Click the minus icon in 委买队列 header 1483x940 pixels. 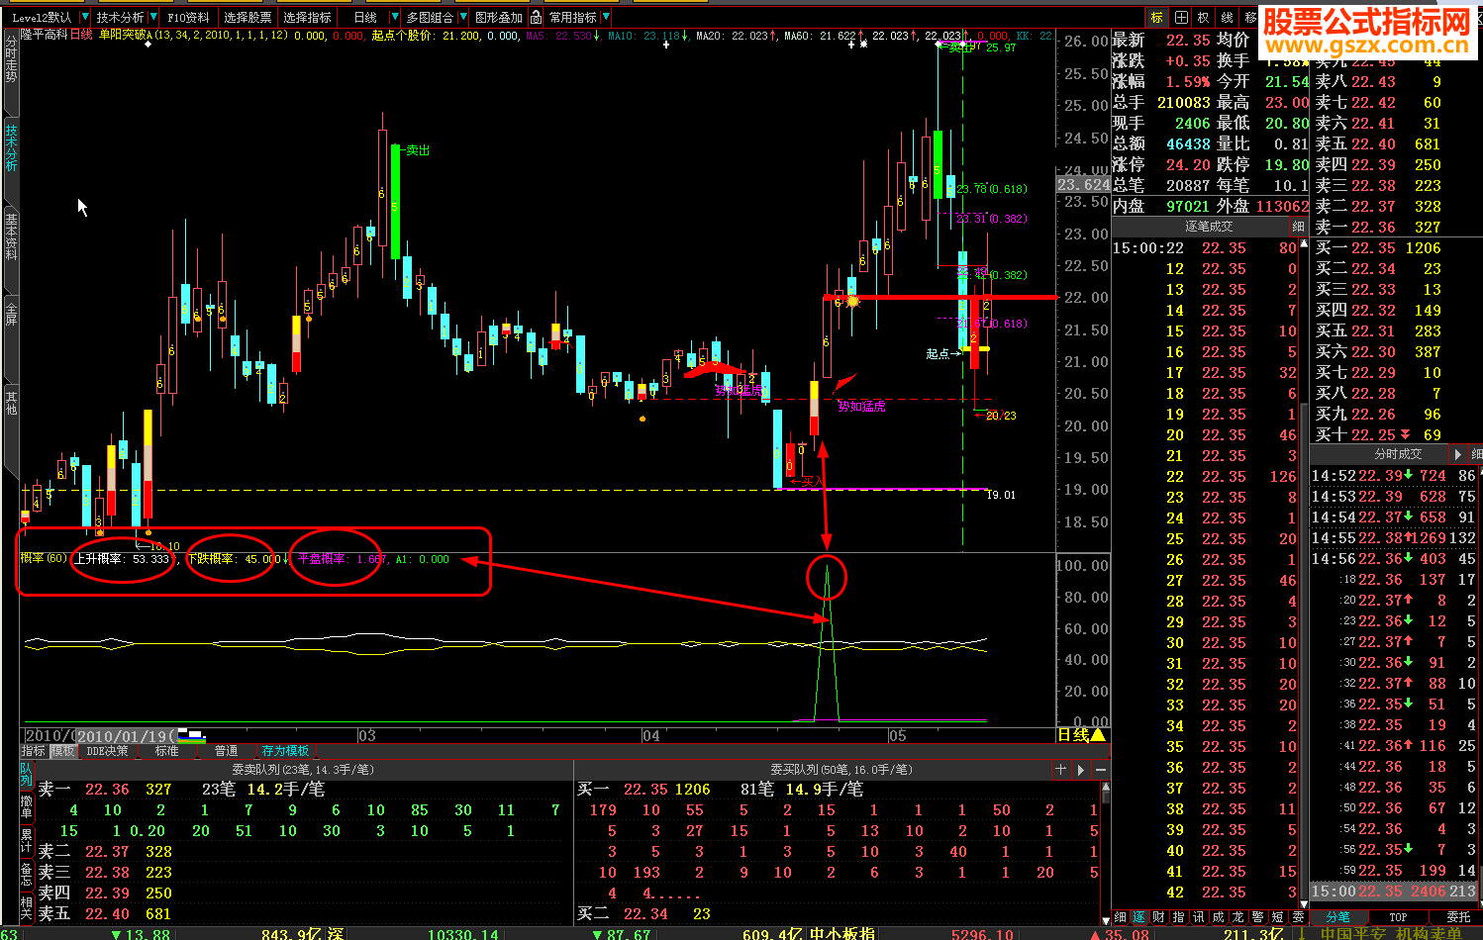tap(1101, 769)
